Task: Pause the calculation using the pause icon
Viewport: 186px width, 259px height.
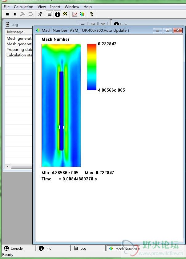Action: [x=15, y=14]
